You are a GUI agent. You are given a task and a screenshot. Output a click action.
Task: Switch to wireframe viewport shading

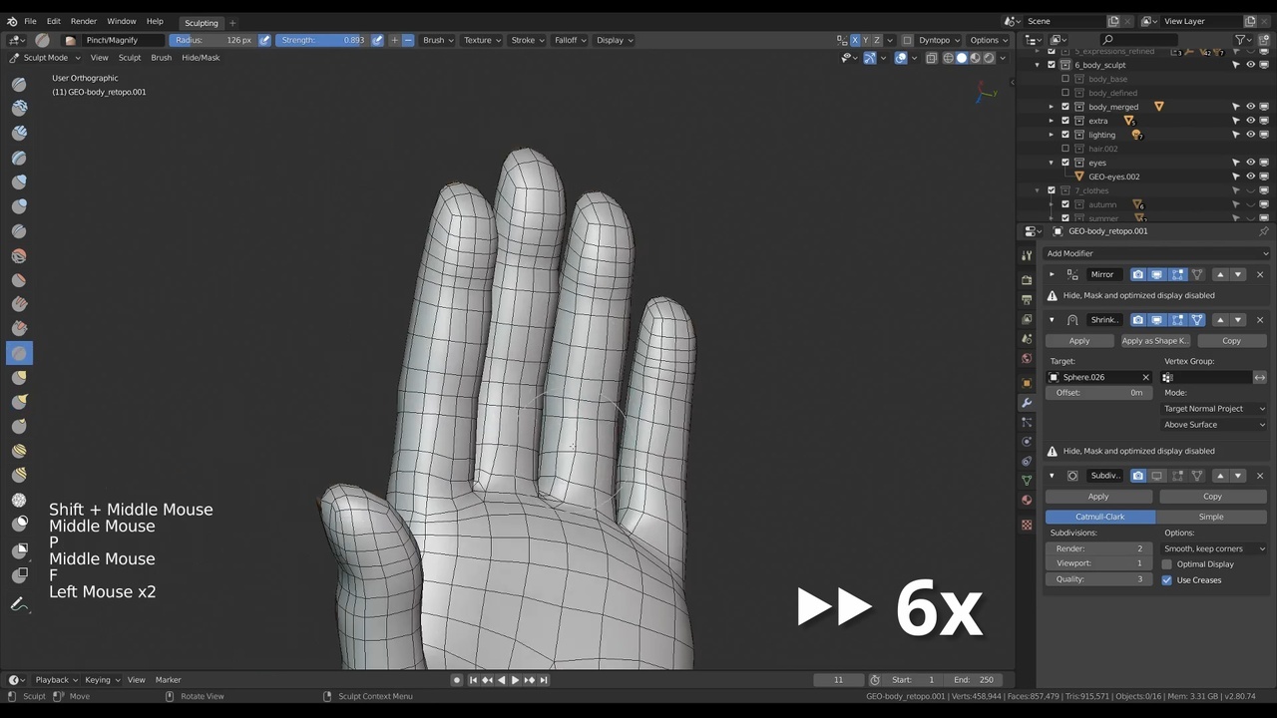(947, 58)
